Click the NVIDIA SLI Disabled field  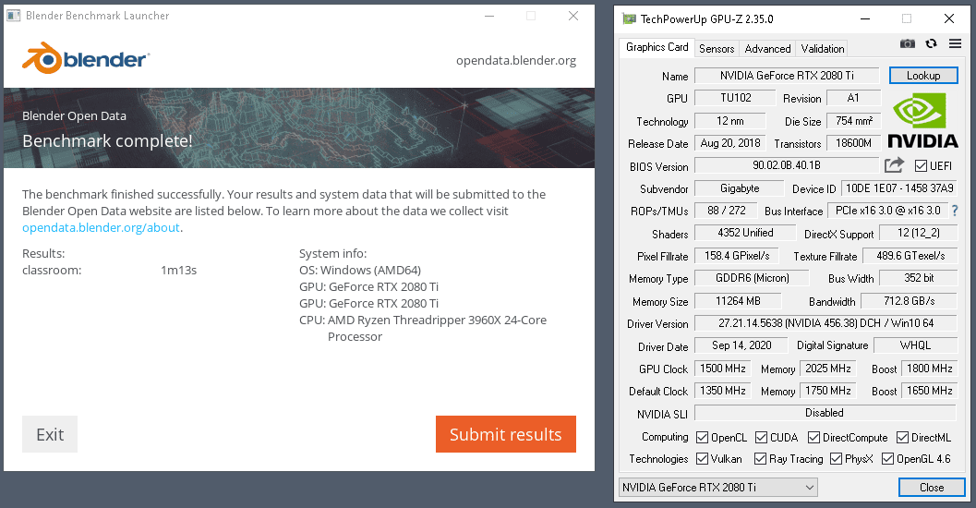tap(825, 413)
